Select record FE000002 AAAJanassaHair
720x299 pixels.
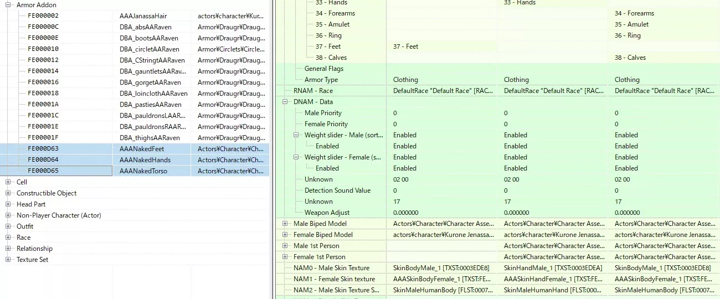coord(135,16)
